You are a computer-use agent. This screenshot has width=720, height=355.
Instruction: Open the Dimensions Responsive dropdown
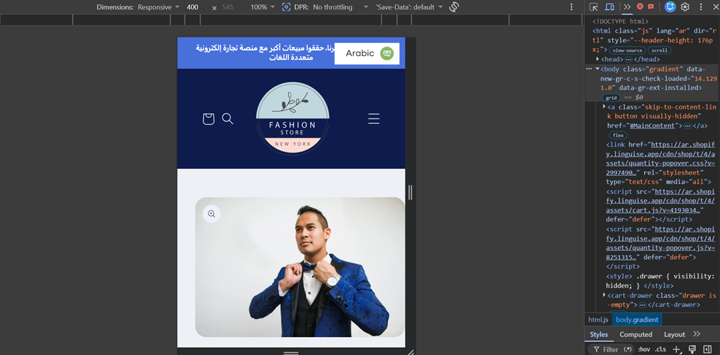159,7
